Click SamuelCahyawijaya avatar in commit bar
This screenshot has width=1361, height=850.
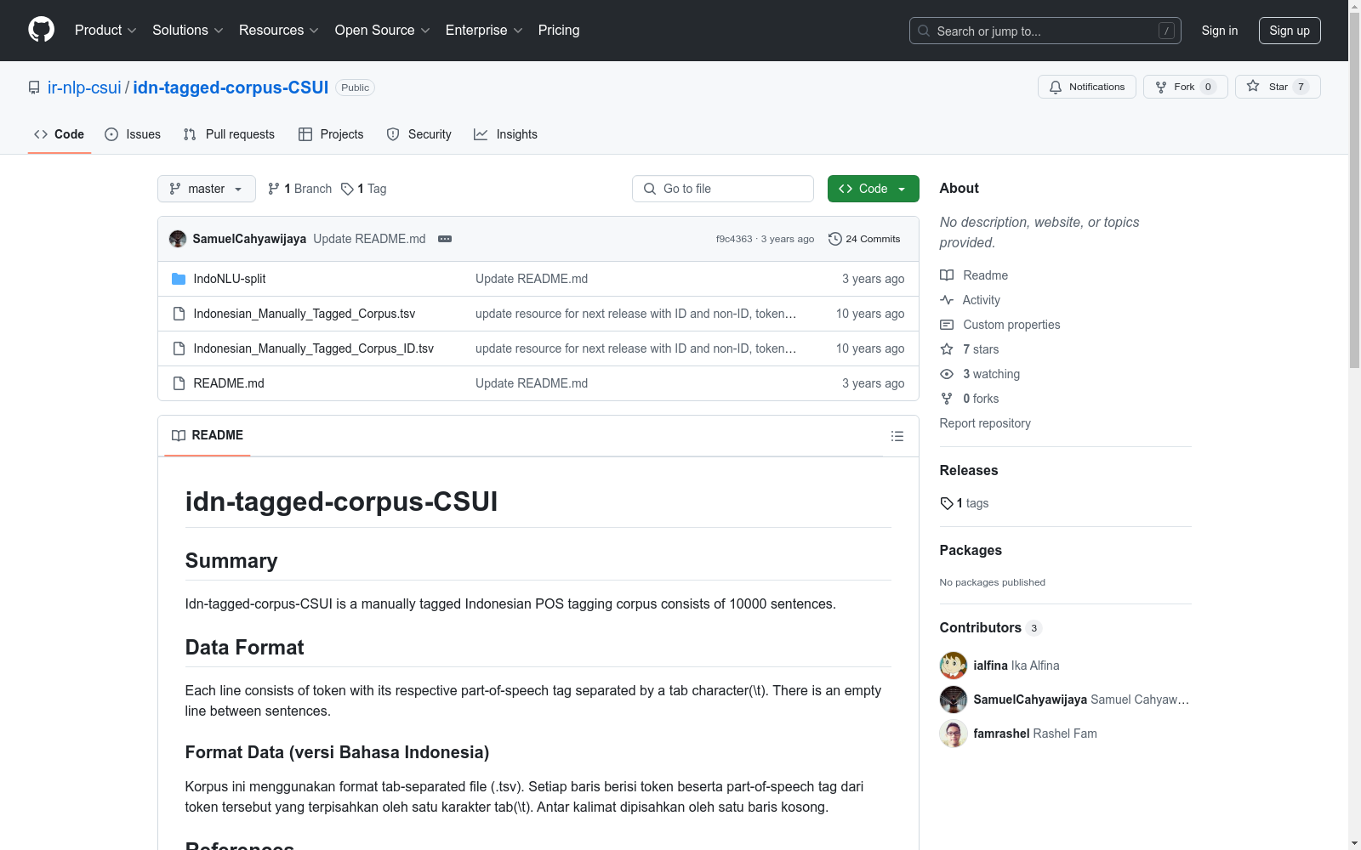coord(178,239)
